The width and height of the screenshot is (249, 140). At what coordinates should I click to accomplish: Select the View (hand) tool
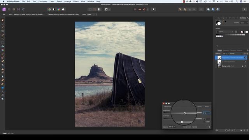[x=3, y=20]
